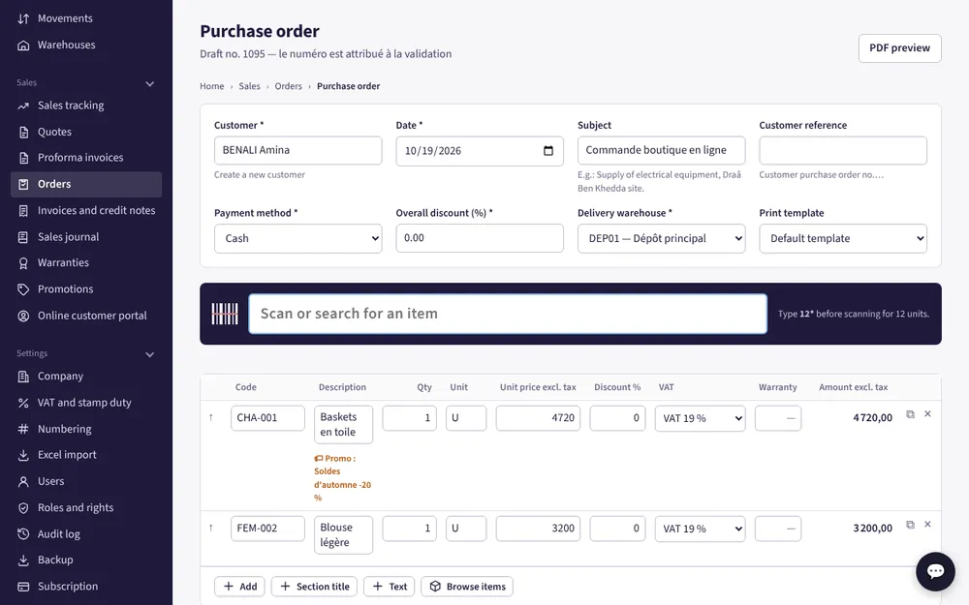Click the Home breadcrumb link
This screenshot has height=605, width=969.
coord(212,86)
